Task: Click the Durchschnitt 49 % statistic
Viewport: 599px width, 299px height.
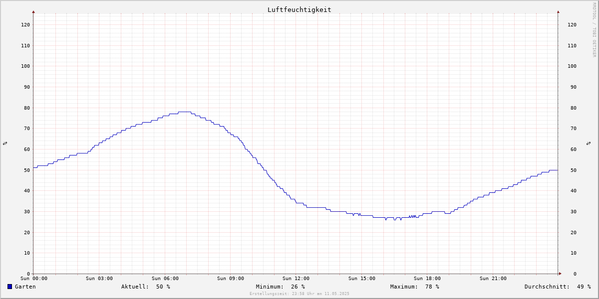Action: (557, 287)
